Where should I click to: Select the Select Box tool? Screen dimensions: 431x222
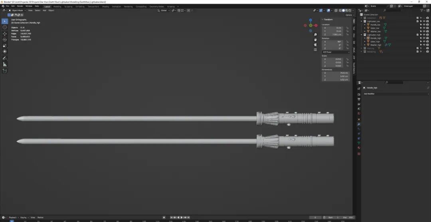[x=5, y=21]
